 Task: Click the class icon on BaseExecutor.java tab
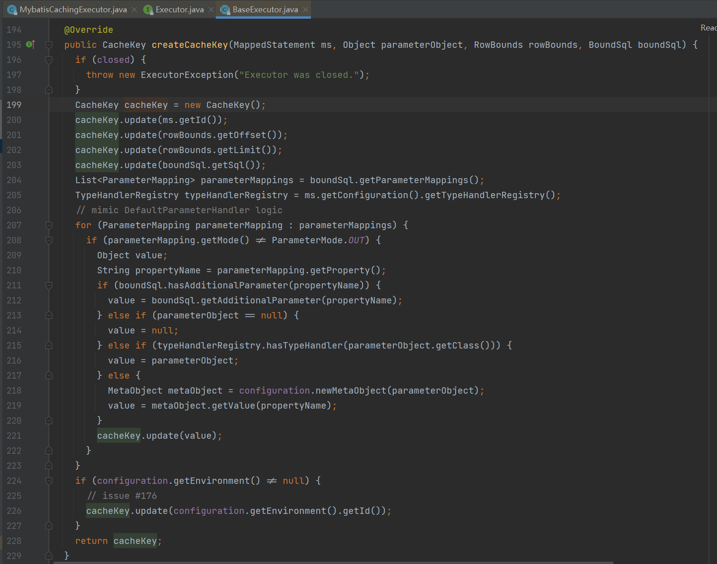(225, 10)
